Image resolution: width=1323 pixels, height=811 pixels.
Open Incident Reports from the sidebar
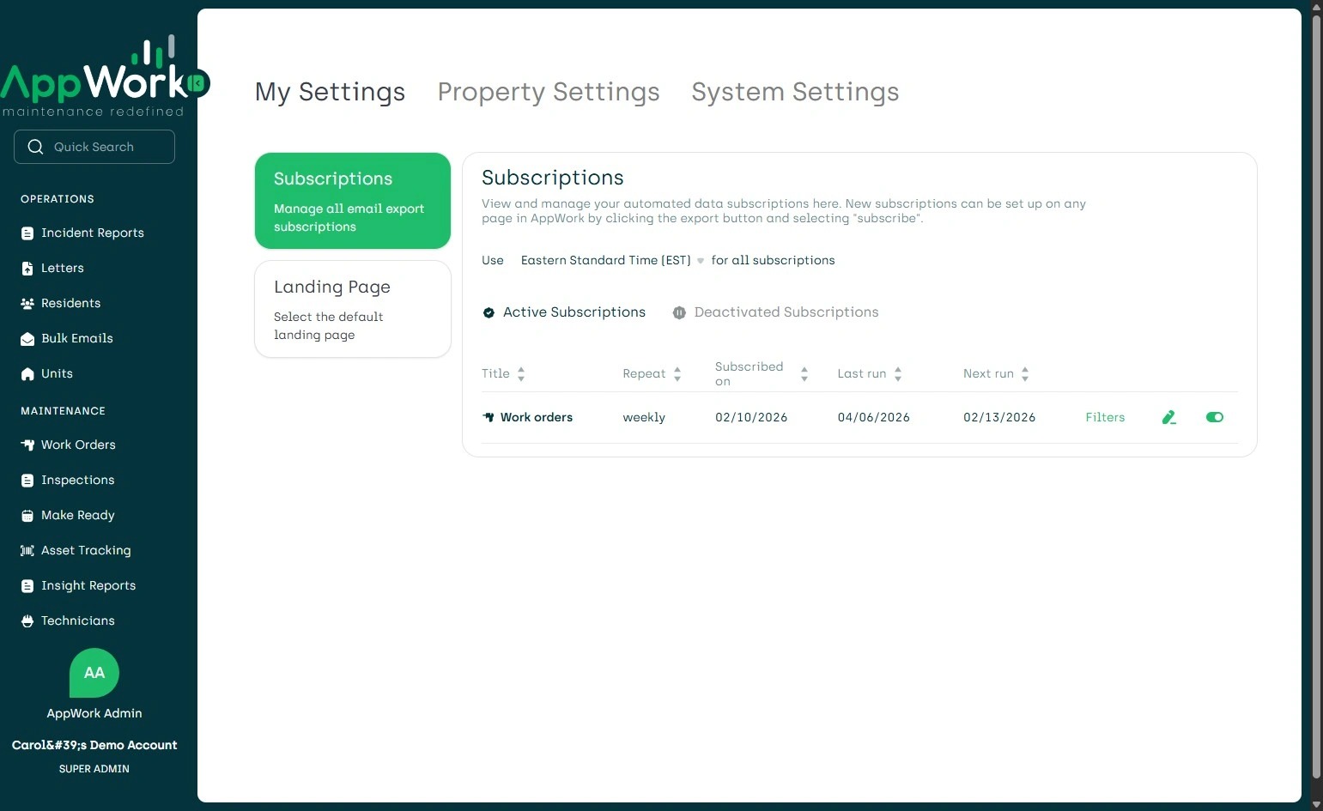tap(82, 233)
